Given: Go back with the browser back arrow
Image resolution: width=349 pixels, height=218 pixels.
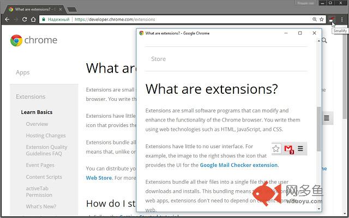Looking at the screenshot, I should tap(7, 20).
